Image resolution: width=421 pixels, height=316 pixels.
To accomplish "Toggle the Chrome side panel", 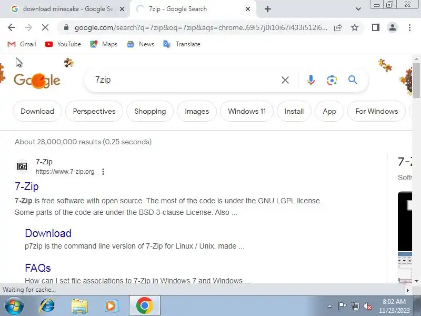I will (x=375, y=27).
